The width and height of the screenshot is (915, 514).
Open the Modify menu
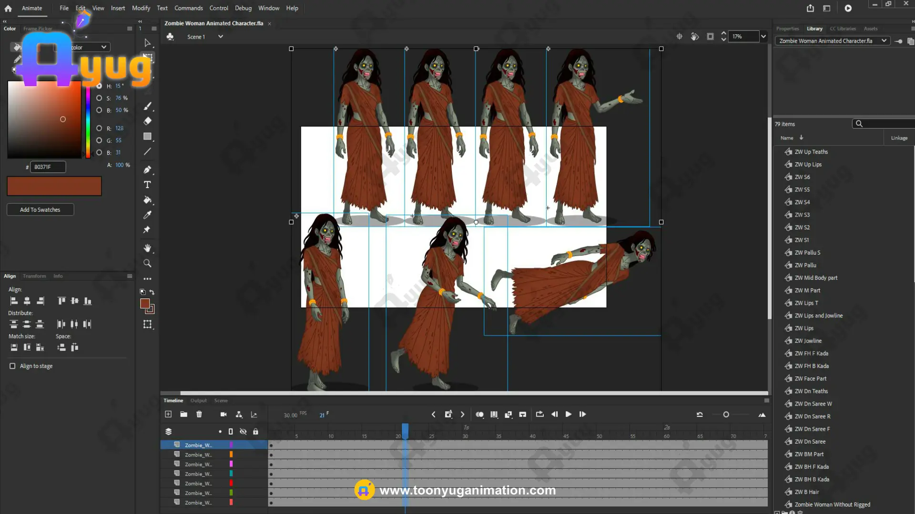click(141, 8)
